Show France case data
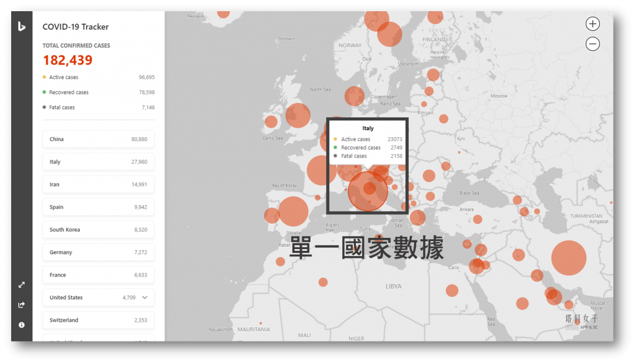636x364 pixels. tap(98, 275)
